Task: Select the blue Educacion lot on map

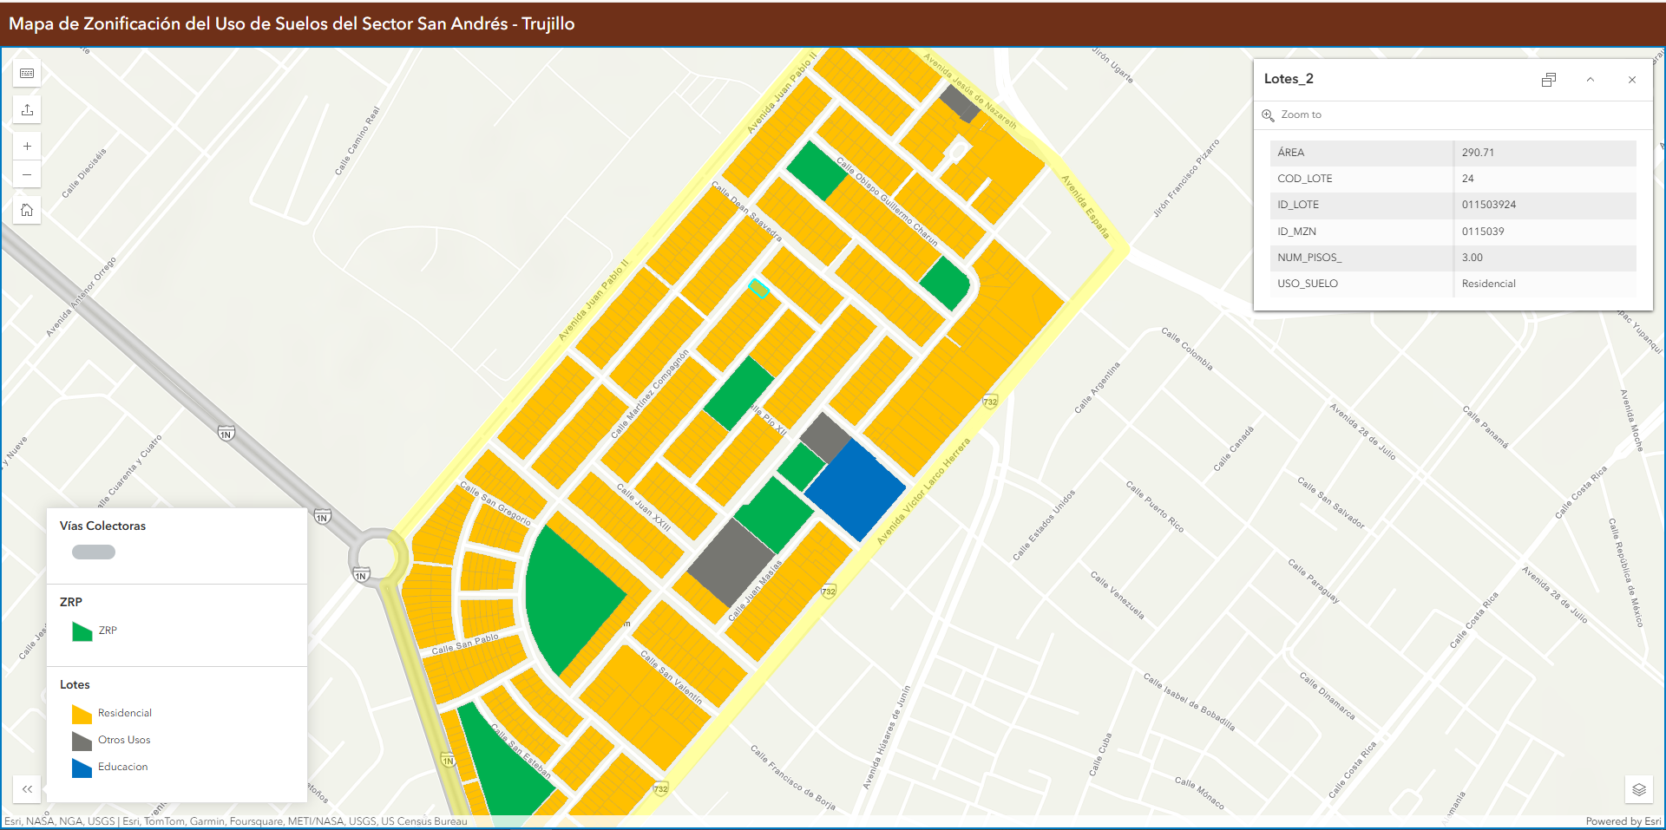Action: point(855,490)
